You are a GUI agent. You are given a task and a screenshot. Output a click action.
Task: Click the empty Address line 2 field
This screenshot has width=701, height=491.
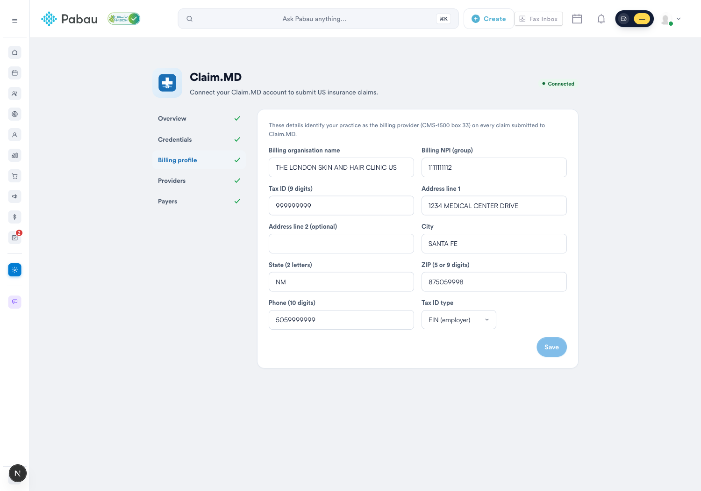[341, 244]
